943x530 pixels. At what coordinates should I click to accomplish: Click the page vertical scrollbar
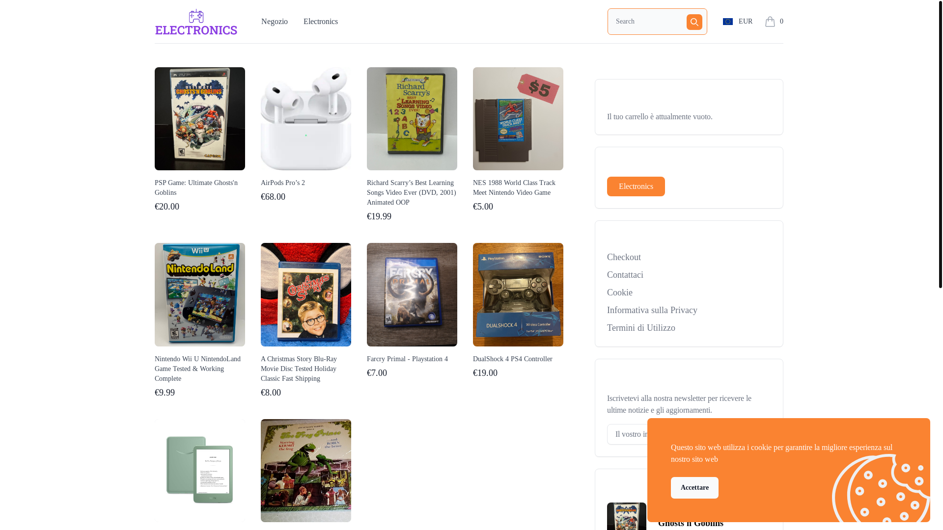[x=940, y=147]
